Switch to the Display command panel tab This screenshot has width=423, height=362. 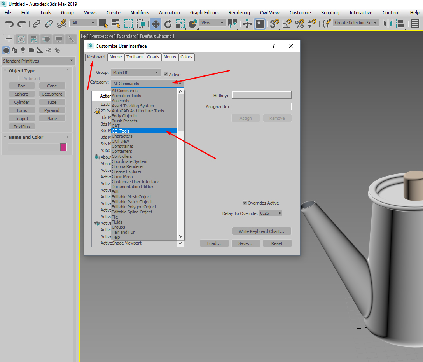click(59, 39)
